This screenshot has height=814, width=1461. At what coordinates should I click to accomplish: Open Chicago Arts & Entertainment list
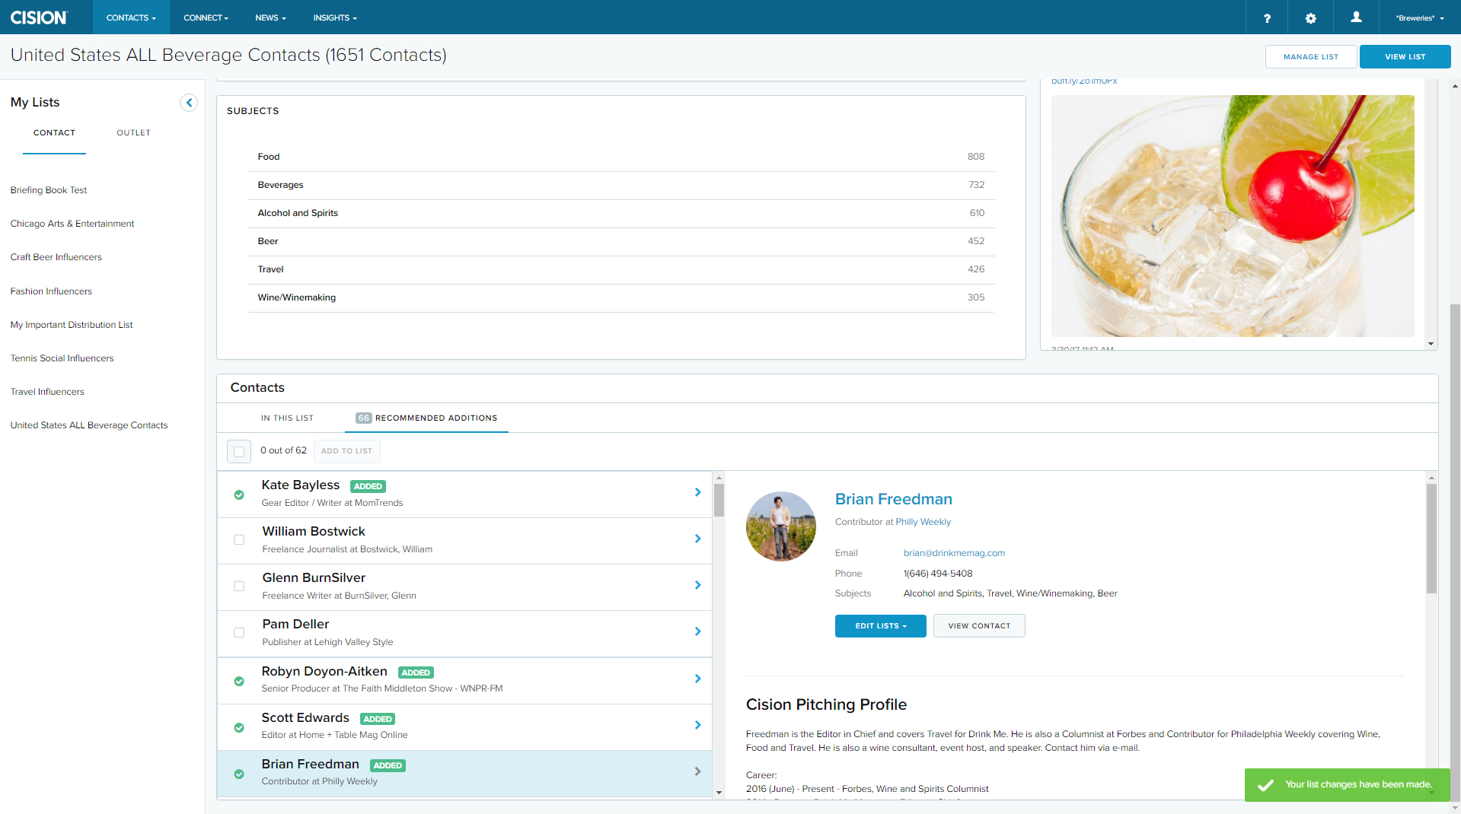point(72,224)
